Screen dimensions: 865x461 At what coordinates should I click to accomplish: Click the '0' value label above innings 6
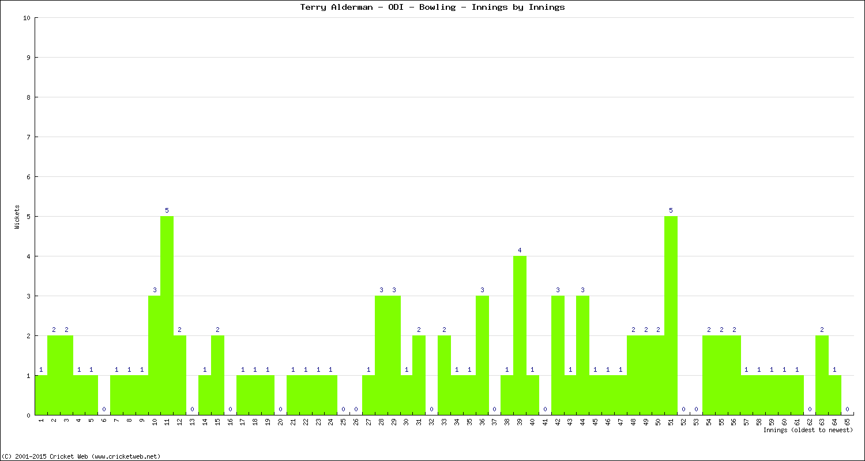pyautogui.click(x=104, y=409)
